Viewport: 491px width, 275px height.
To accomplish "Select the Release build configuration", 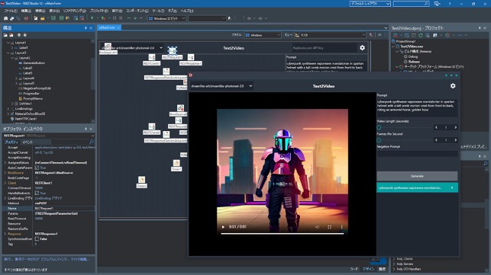I will click(x=414, y=62).
